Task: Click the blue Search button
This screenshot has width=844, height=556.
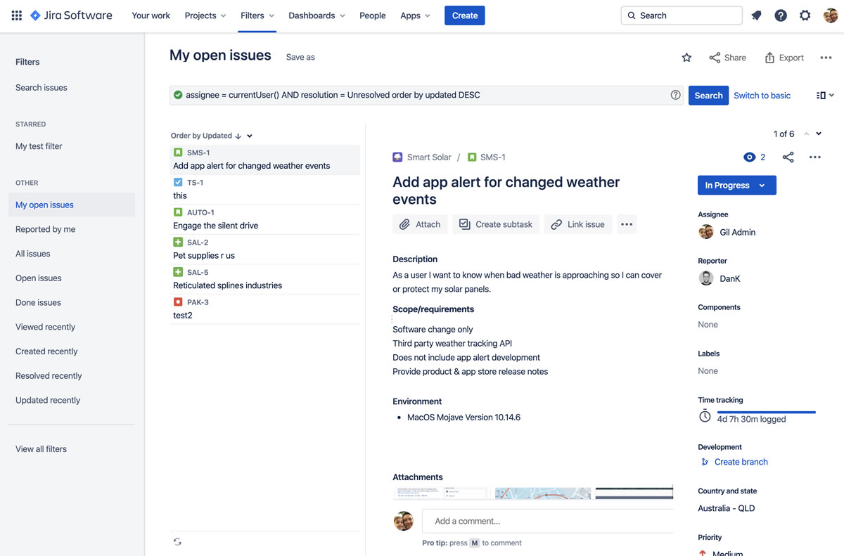Action: point(708,96)
